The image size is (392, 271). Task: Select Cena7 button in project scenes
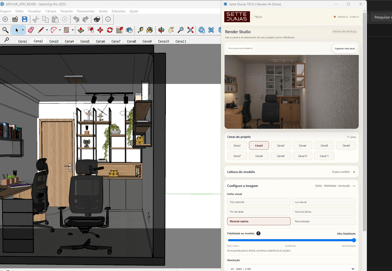tap(237, 156)
